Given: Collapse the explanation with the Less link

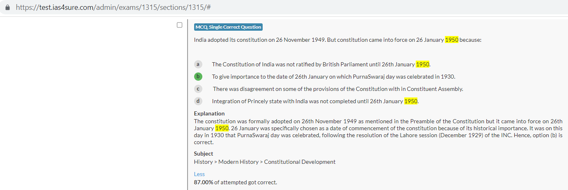Looking at the screenshot, I should point(199,174).
